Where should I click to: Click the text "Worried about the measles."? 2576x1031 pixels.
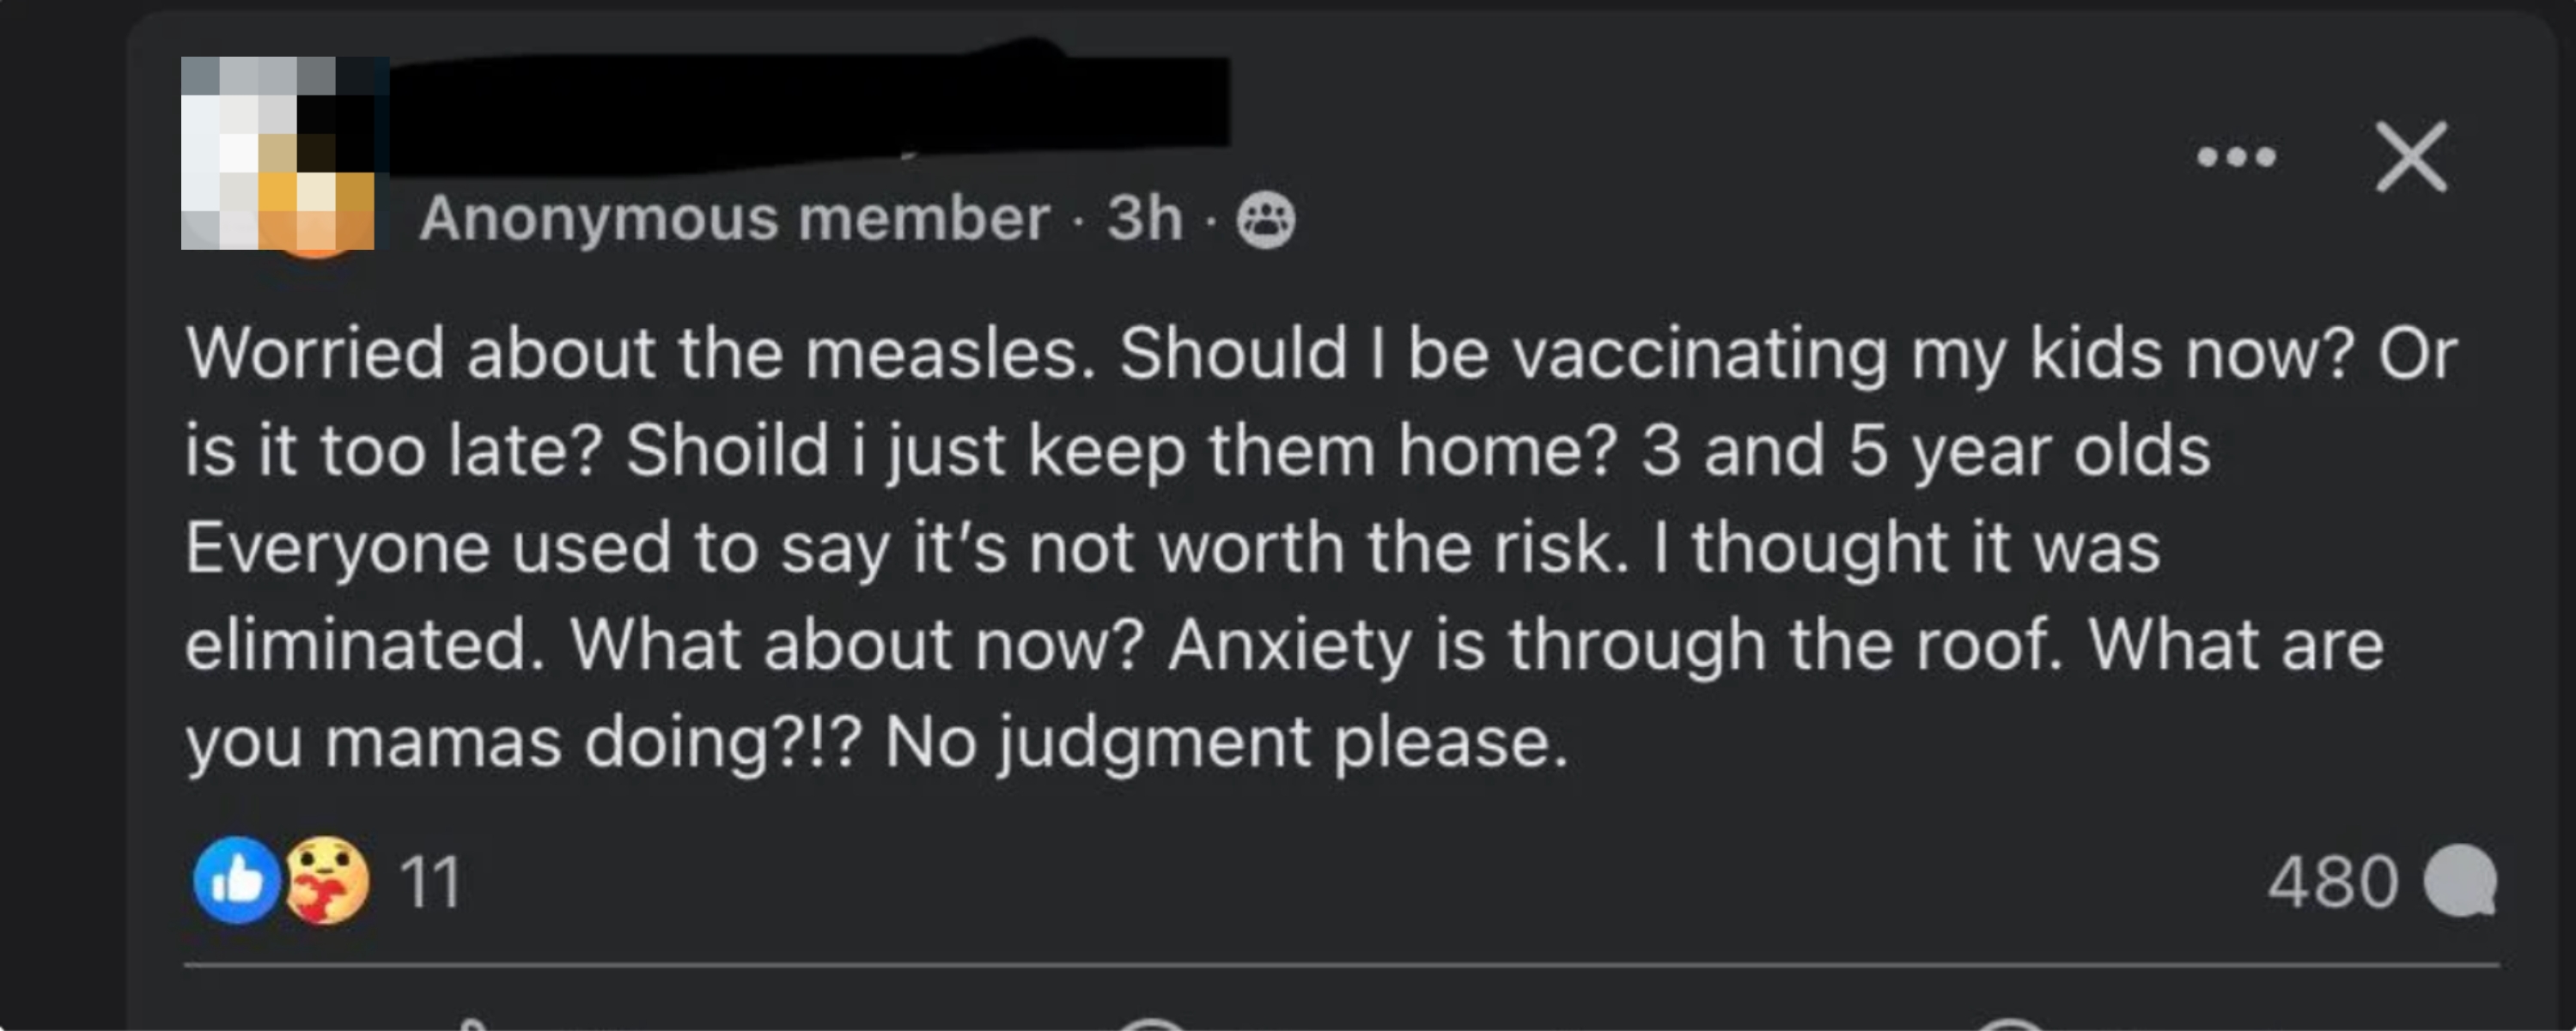pos(640,354)
